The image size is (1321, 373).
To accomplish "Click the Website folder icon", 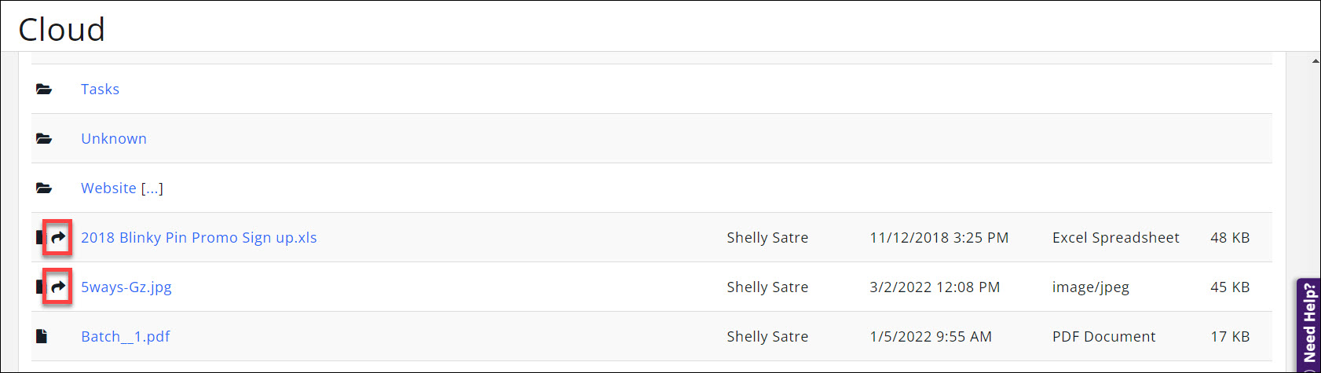I will pos(44,188).
